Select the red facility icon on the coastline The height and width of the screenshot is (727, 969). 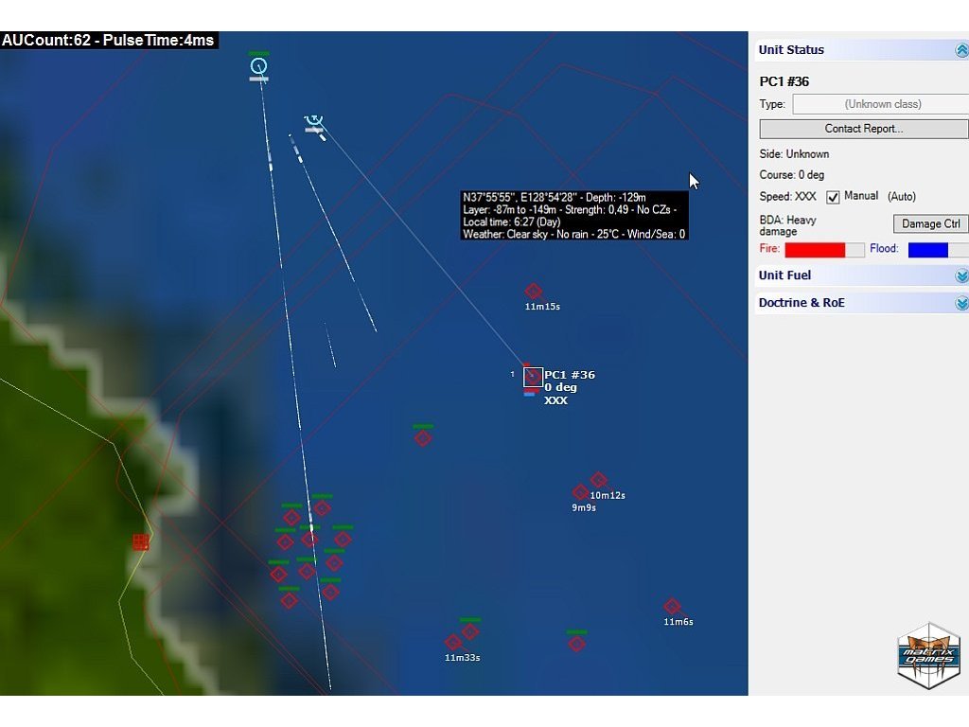point(141,541)
